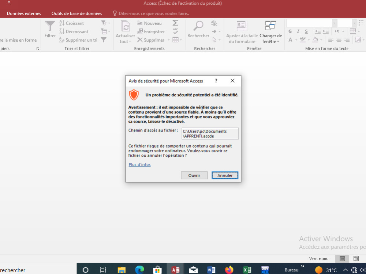The height and width of the screenshot is (274, 366).
Task: Open Firefox from the taskbar
Action: pos(229,270)
